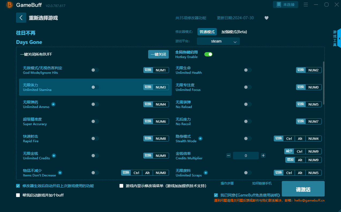Viewport: 341px width, 212px height.
Task: Click 更新日期:2024-07-30 update date text
Action: [x=235, y=18]
